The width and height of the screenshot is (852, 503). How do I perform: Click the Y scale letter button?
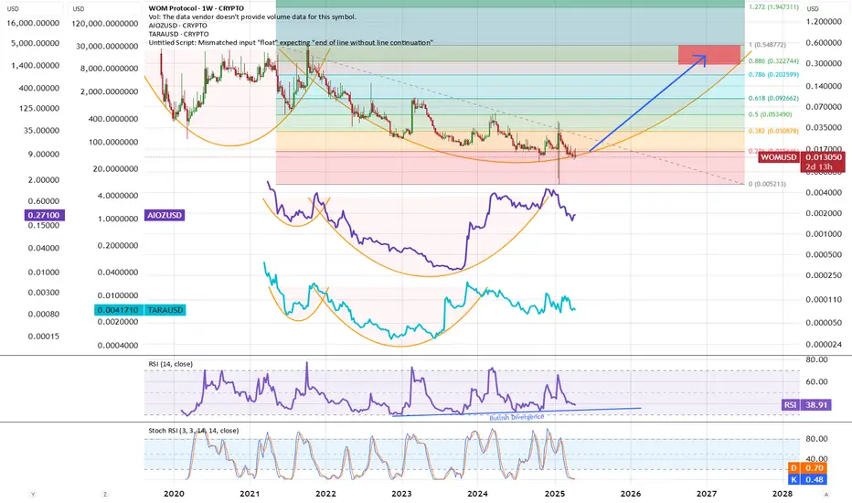tap(33, 494)
